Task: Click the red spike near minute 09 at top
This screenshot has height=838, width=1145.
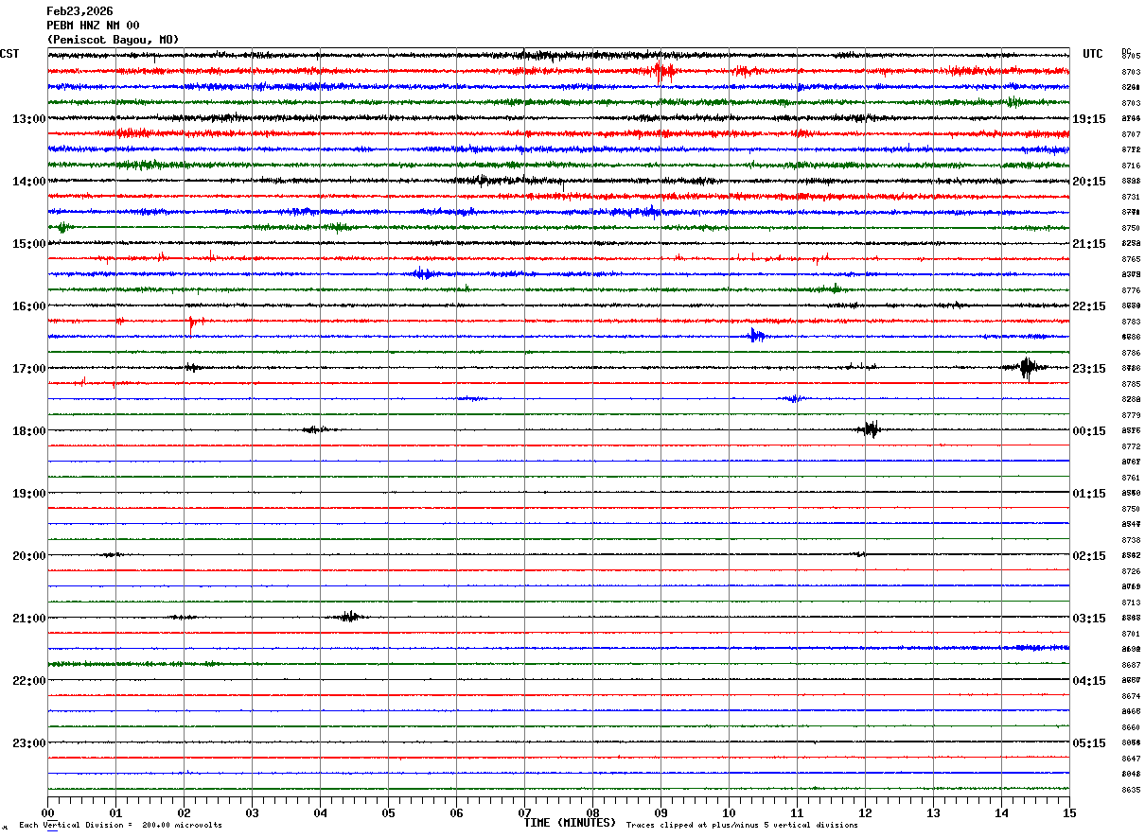Action: click(x=662, y=70)
